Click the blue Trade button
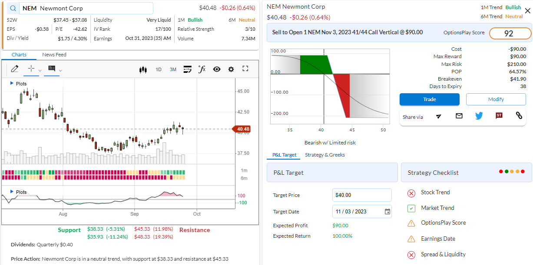Screen dimensions: 533x265 [x=429, y=99]
